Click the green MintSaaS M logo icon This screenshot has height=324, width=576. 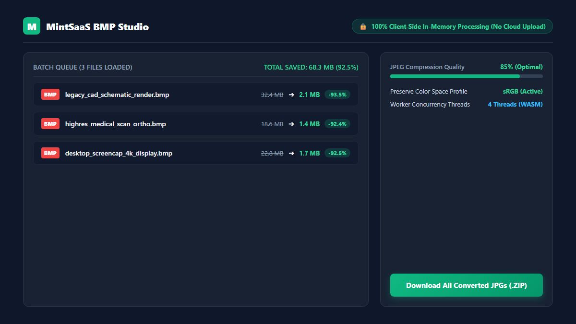(x=32, y=26)
